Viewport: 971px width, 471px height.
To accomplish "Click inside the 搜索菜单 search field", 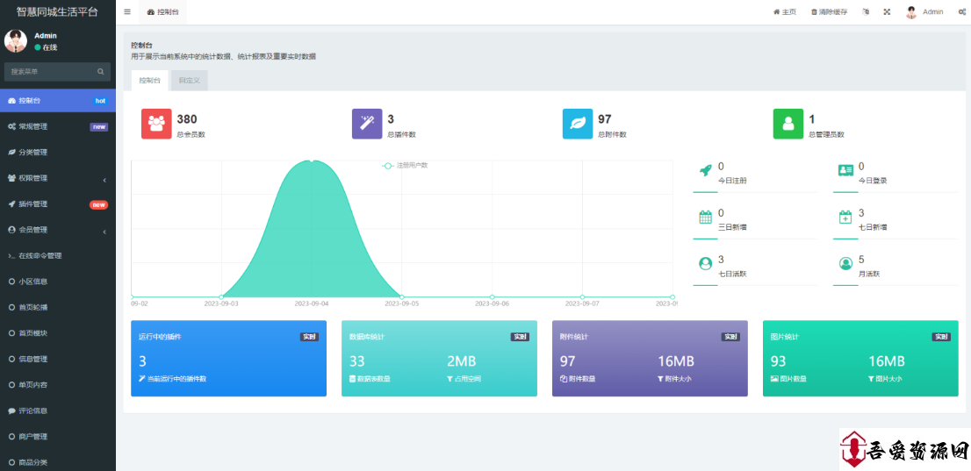I will click(x=51, y=71).
